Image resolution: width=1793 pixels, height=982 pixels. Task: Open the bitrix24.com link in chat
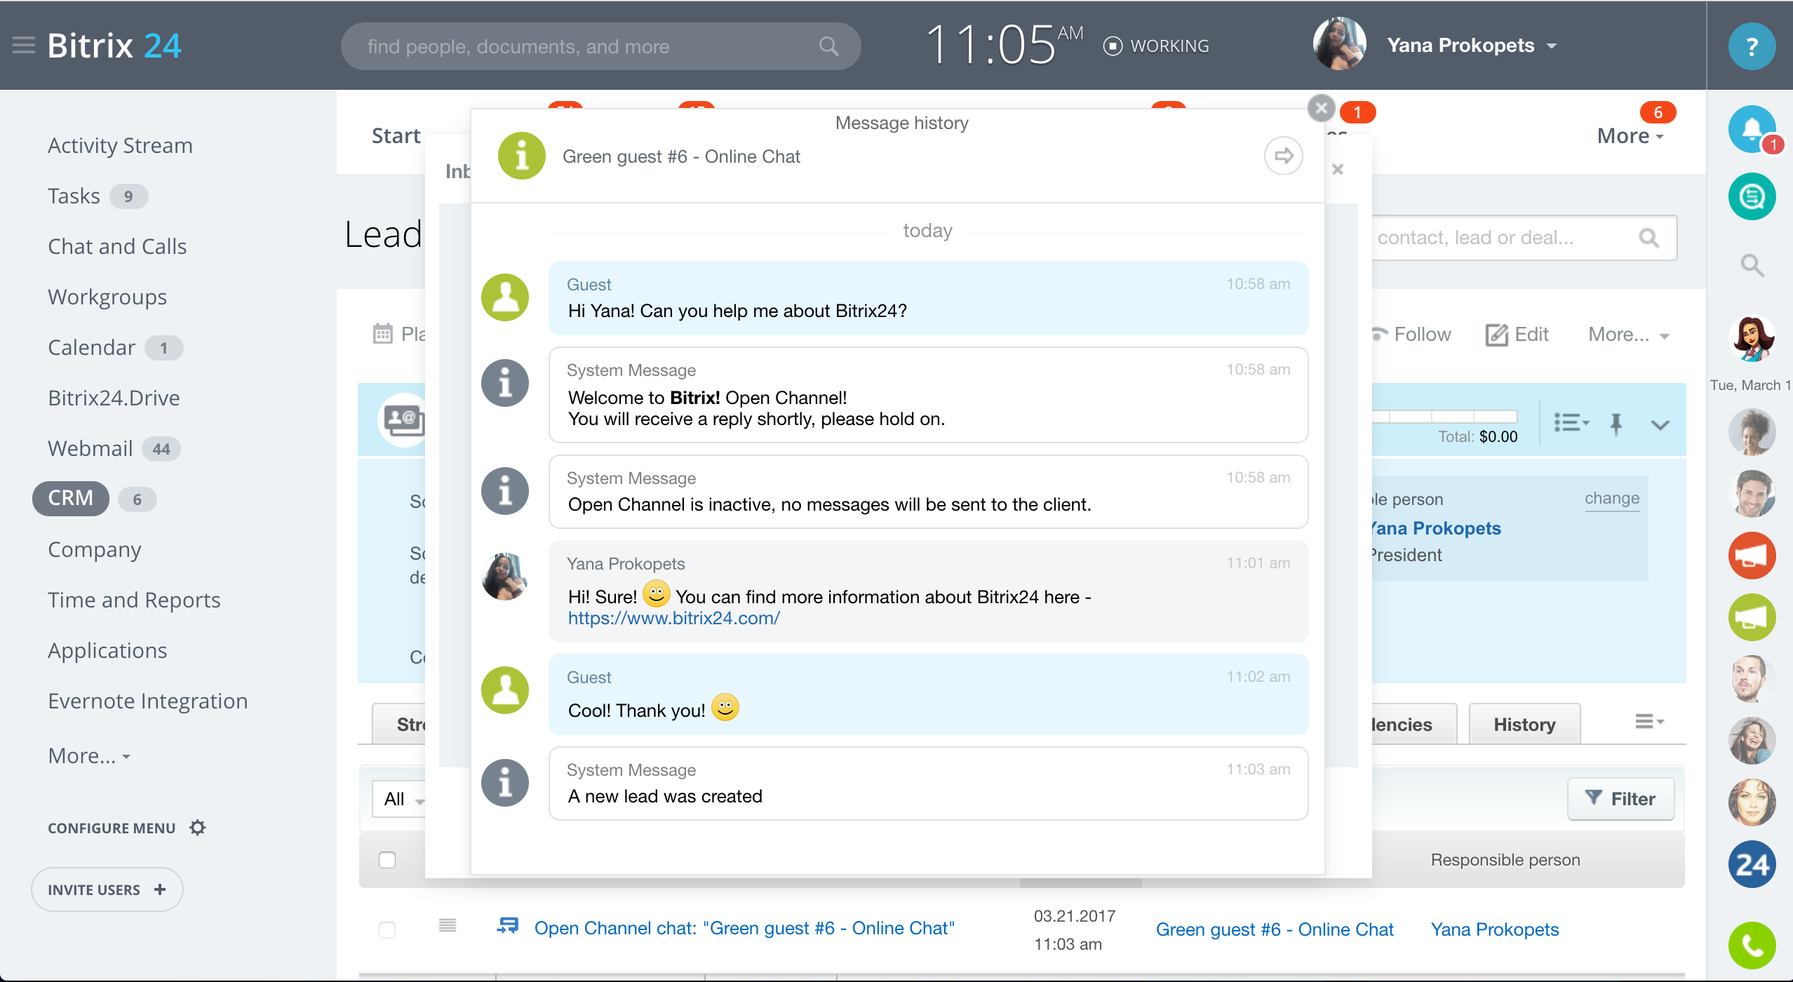coord(673,618)
